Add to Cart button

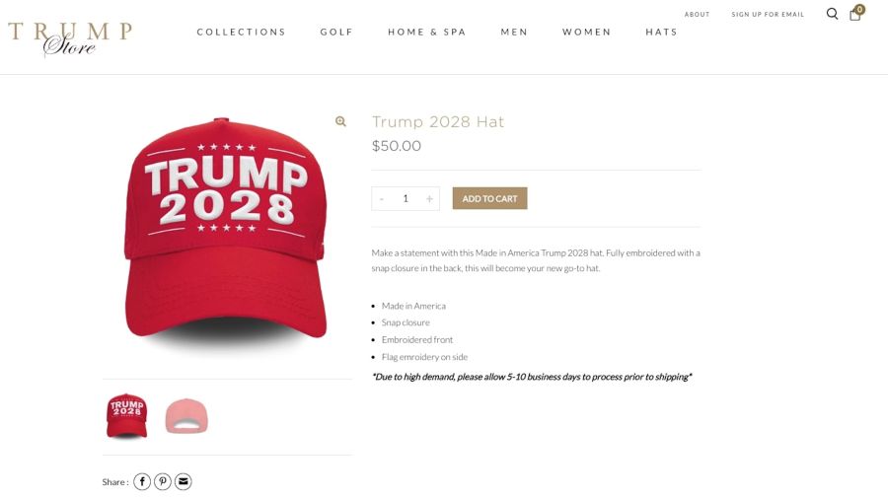(489, 198)
